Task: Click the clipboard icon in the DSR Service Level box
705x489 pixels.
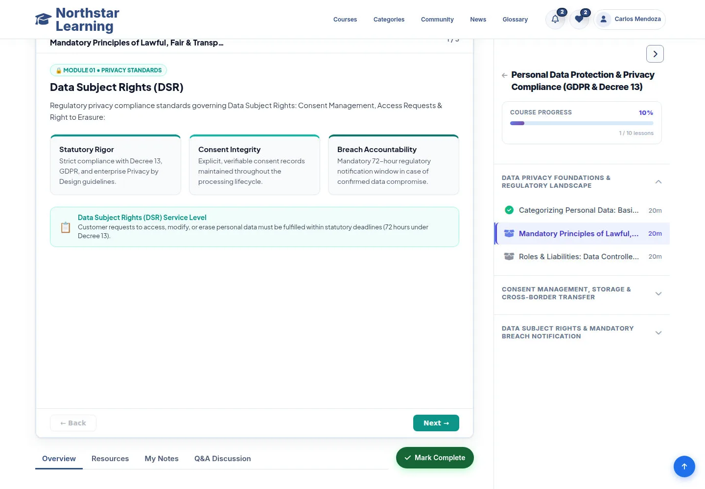Action: [x=66, y=227]
